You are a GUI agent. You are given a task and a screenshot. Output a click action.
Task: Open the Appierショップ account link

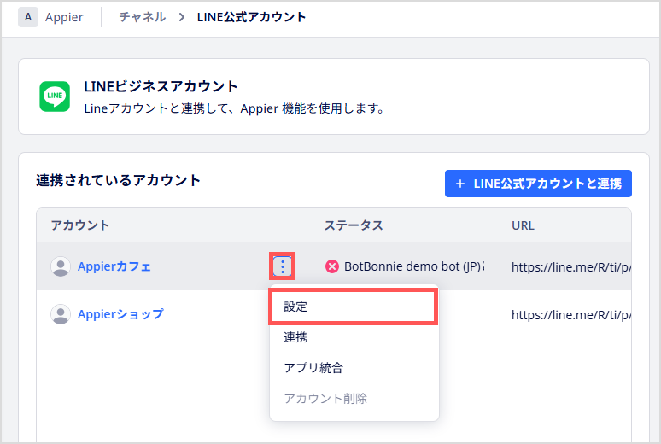click(120, 314)
